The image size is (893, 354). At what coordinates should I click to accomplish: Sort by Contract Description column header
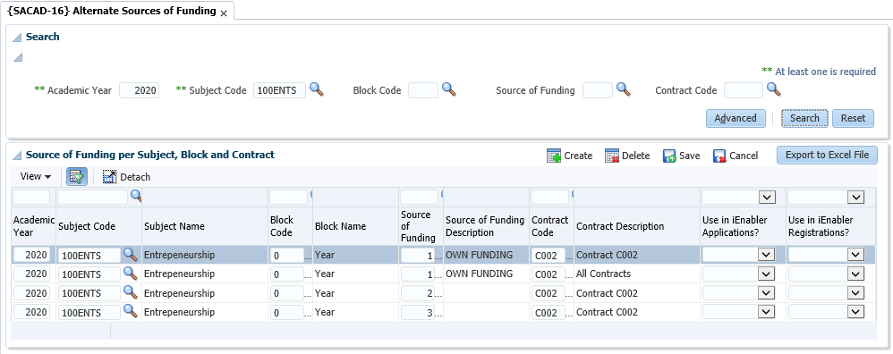(x=620, y=226)
